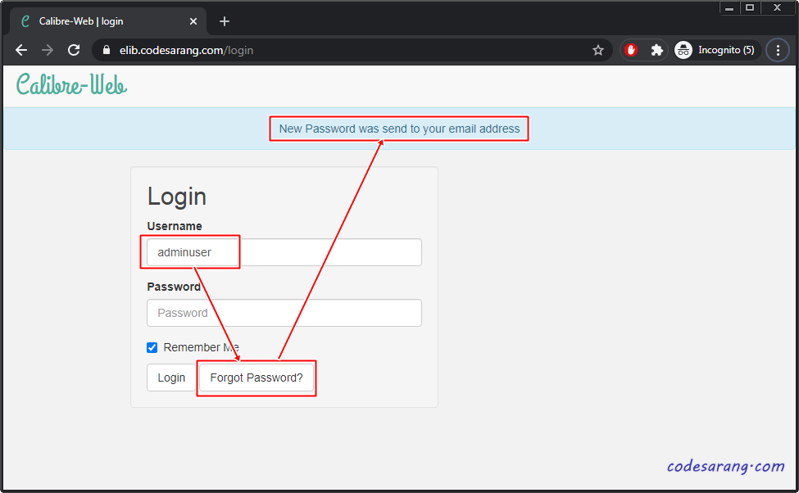Maximize the browser window
Screen dimensions: 799x493
pyautogui.click(x=750, y=7)
